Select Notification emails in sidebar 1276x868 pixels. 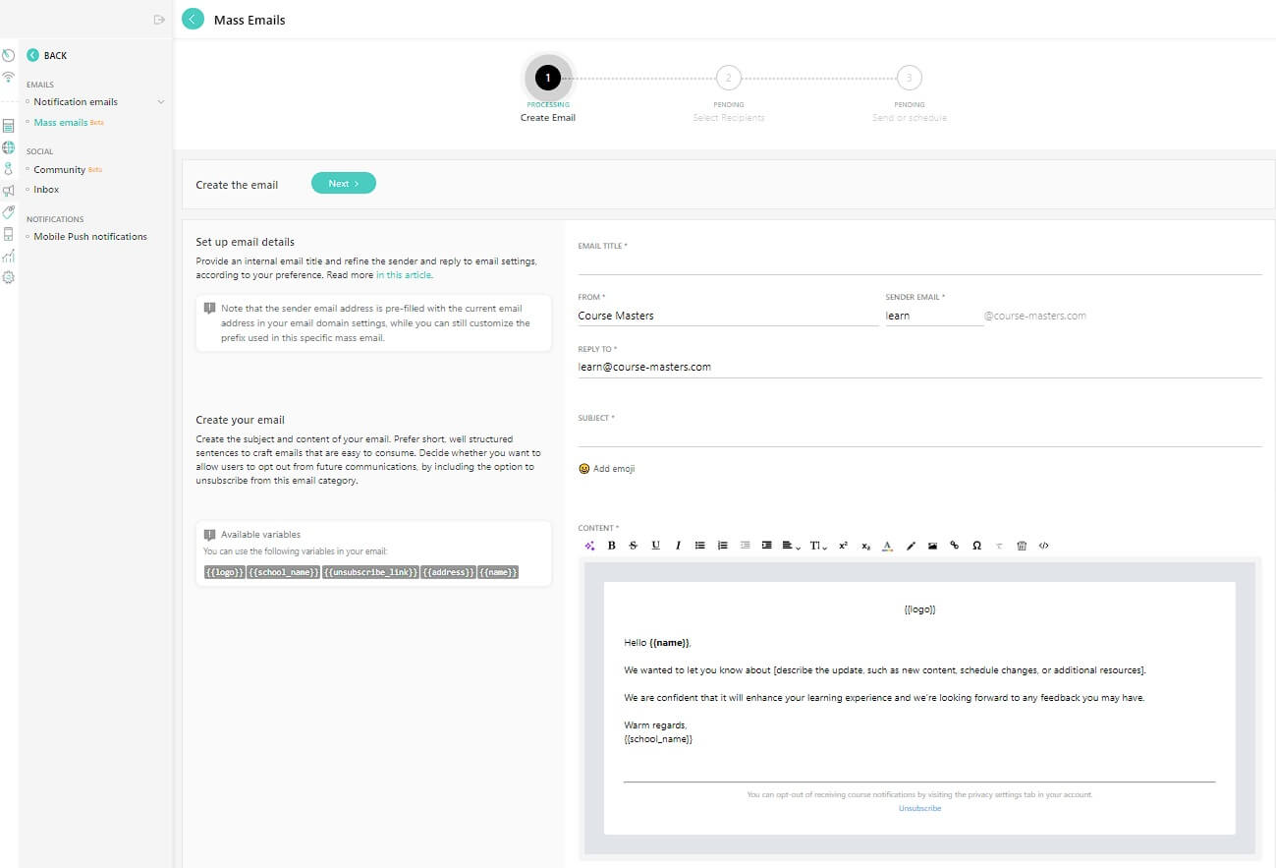[76, 102]
